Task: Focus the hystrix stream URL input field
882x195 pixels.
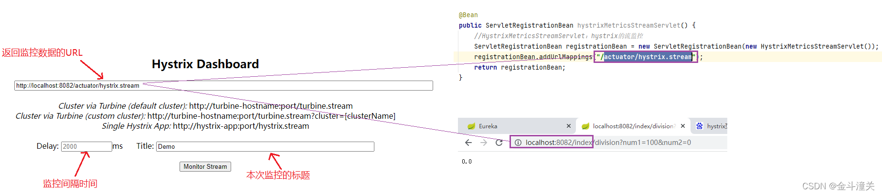Action: click(x=223, y=86)
